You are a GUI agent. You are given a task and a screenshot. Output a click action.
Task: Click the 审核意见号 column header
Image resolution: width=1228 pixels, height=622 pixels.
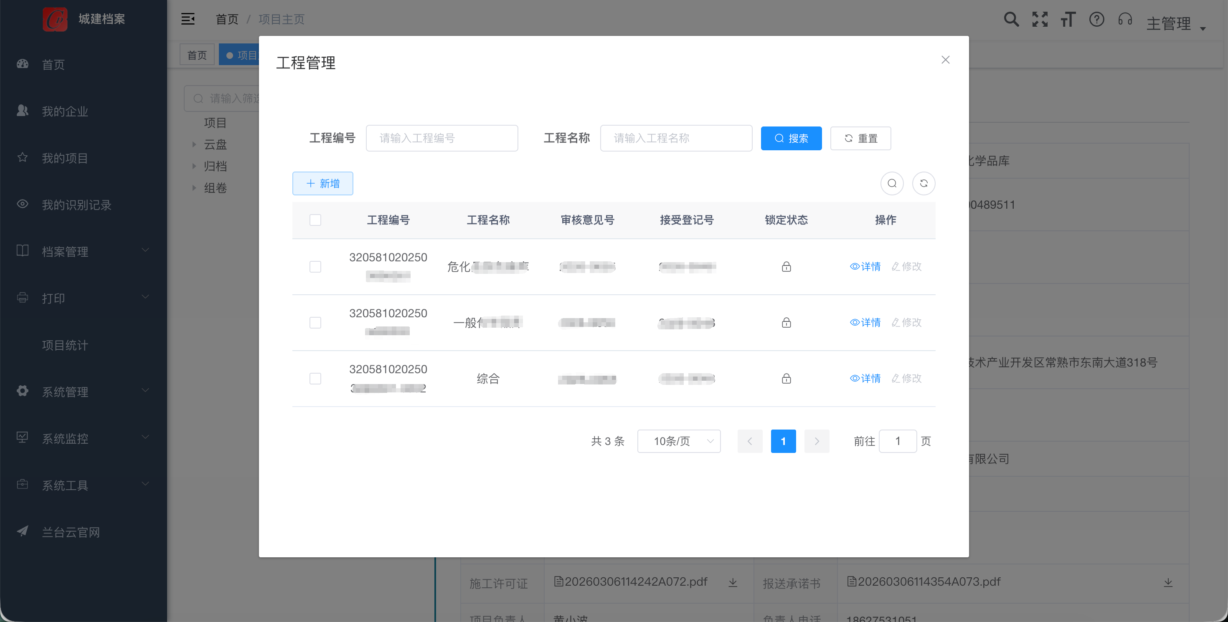(587, 220)
